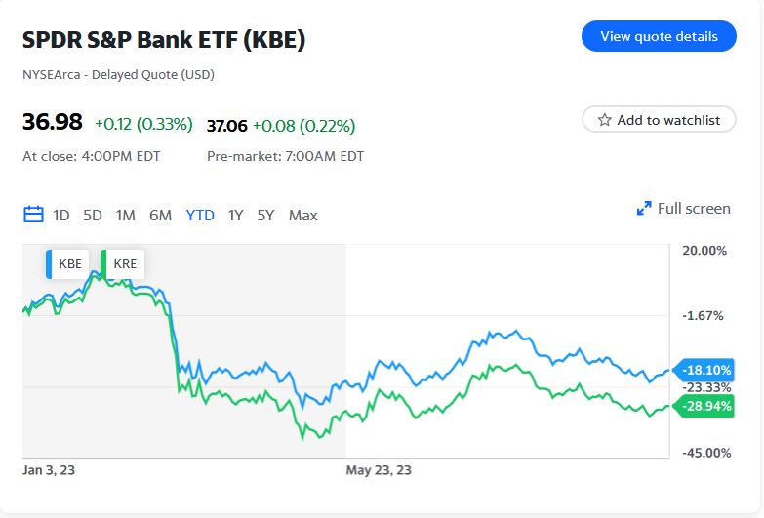Show the 5Y chart range
764x518 pixels.
(265, 216)
